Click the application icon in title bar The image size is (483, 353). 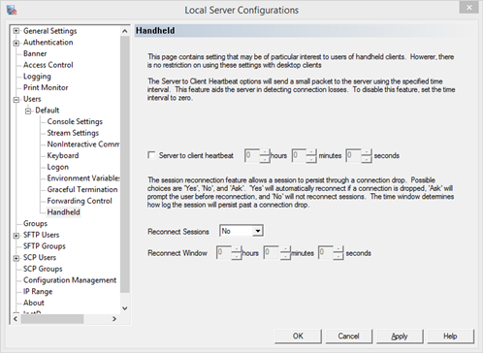[12, 10]
